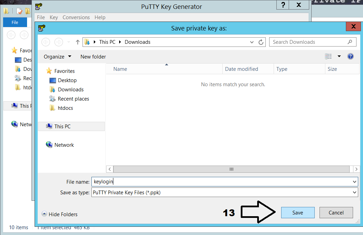Select Desktop in Favorites sidebar
The image size is (363, 235).
(x=67, y=80)
